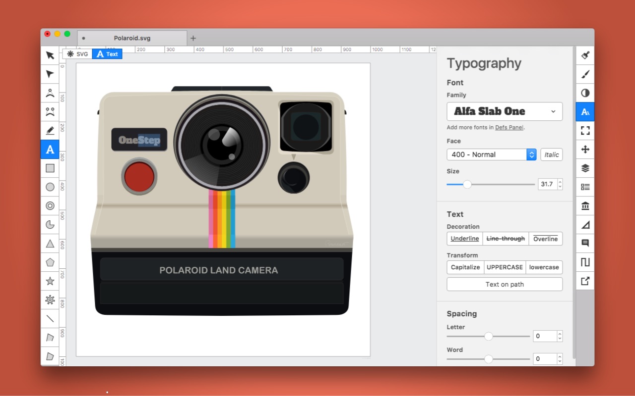Image resolution: width=635 pixels, height=396 pixels.
Task: Click the Letter spacing slider handle
Action: 489,336
